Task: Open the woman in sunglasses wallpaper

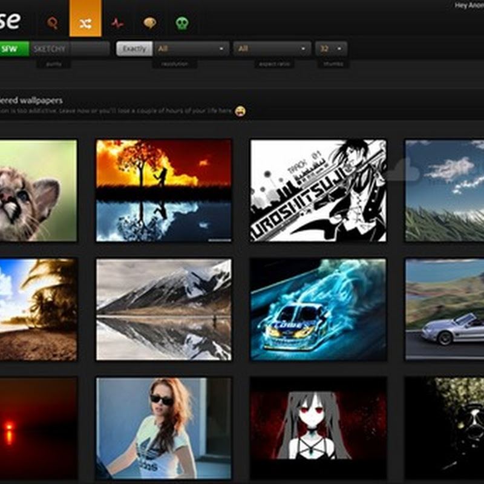Action: click(x=163, y=428)
